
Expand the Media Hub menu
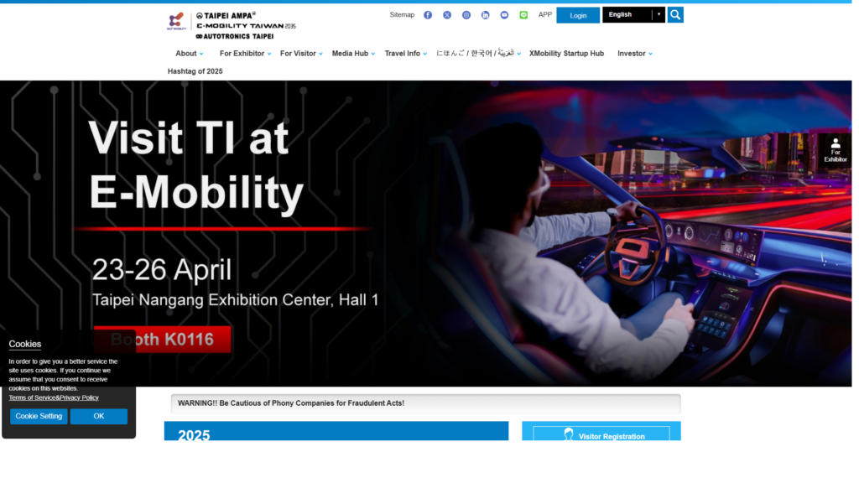point(353,54)
